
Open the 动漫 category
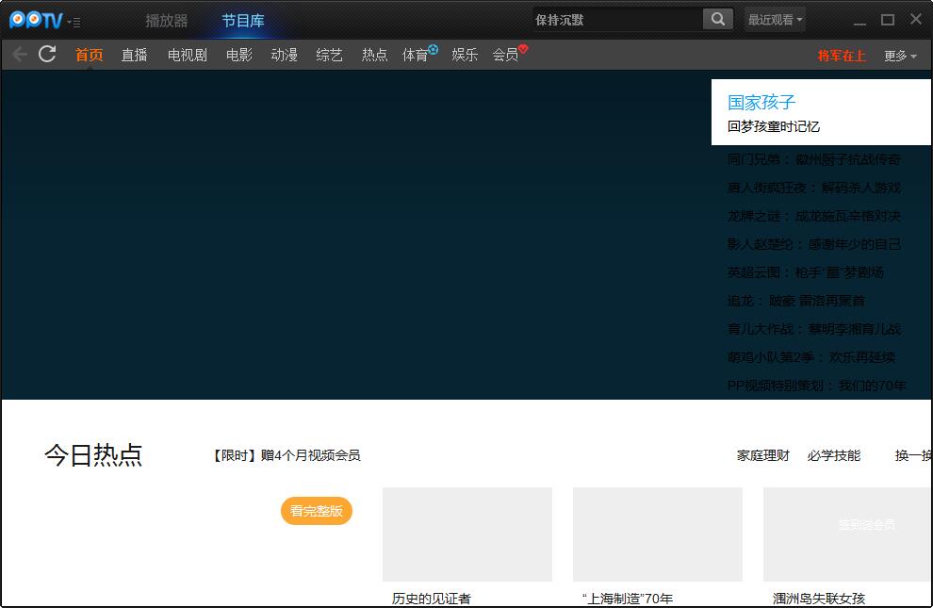tap(284, 56)
